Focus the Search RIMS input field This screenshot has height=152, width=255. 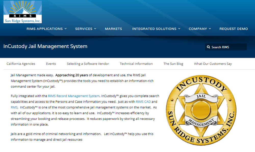(226, 47)
